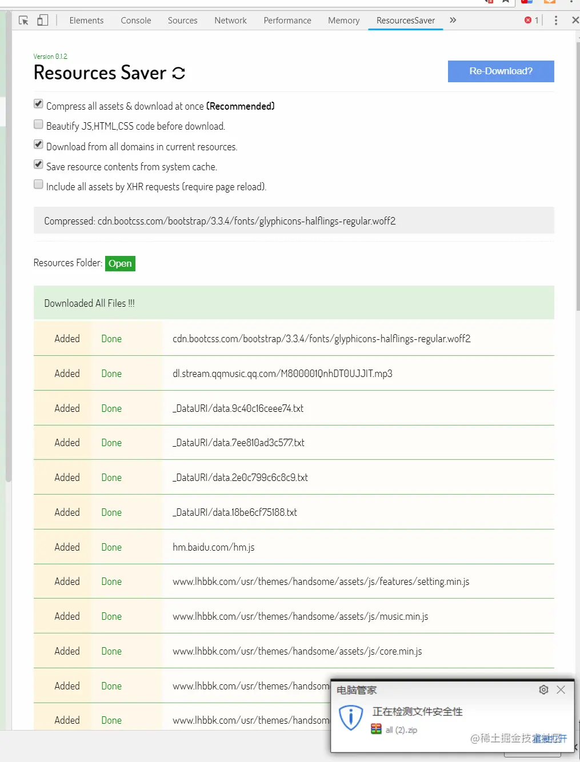Select the core.min.js resource row

tap(294, 651)
